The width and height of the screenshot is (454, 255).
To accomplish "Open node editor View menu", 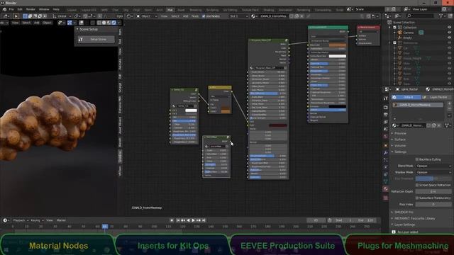I will tap(164, 16).
